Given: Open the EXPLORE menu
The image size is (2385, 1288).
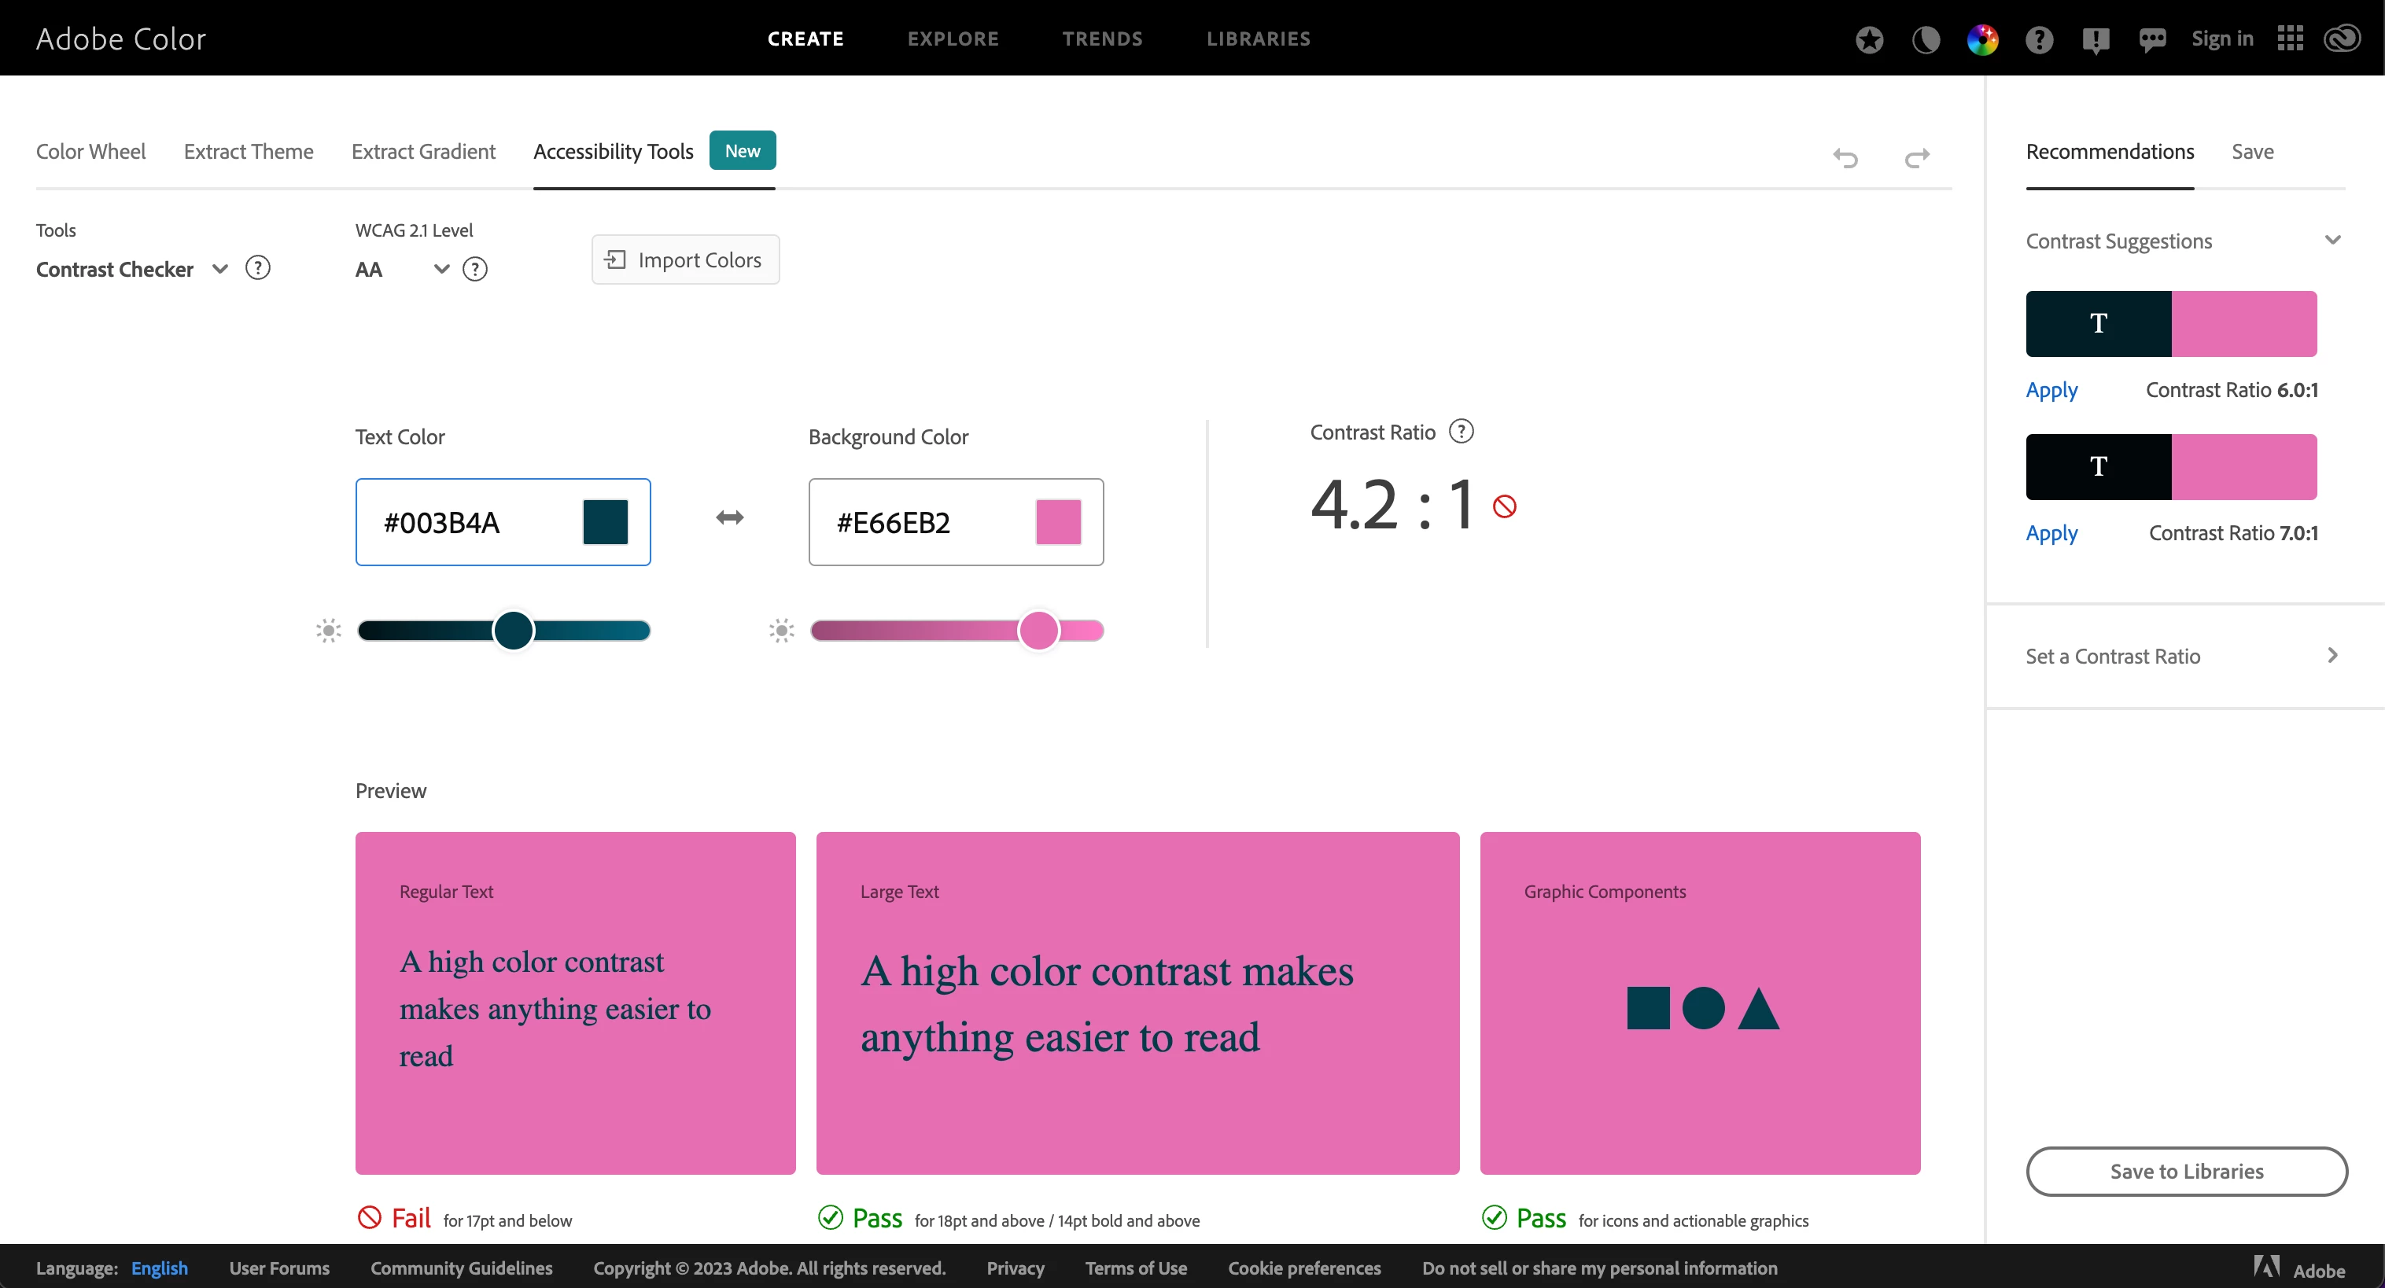Looking at the screenshot, I should point(953,39).
